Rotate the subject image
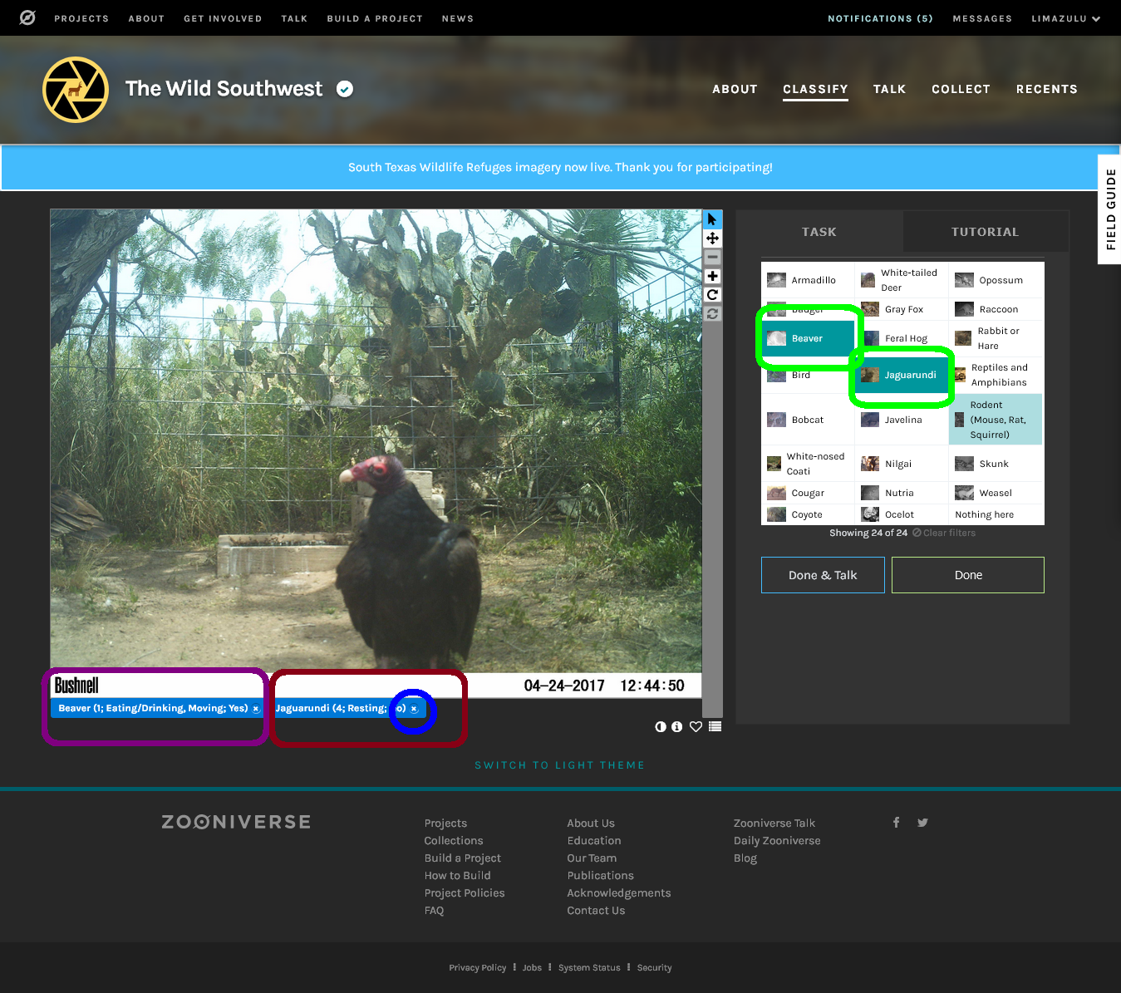This screenshot has width=1121, height=993. (712, 295)
